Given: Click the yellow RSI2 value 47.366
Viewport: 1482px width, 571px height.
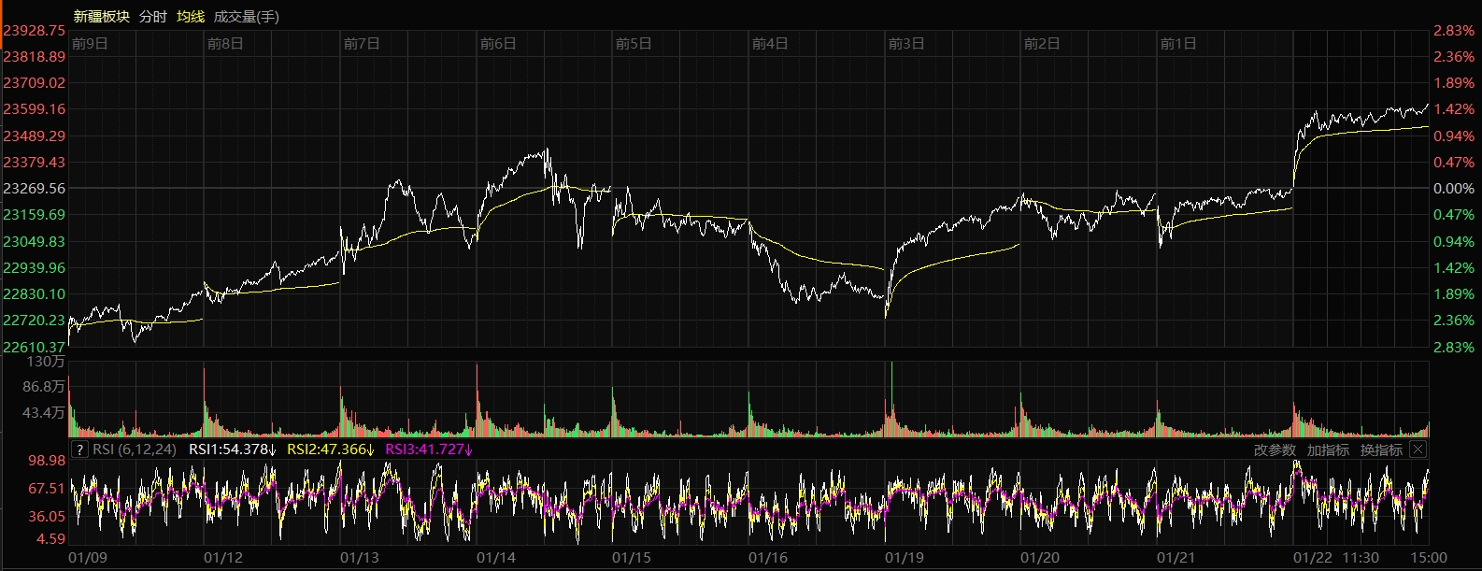Looking at the screenshot, I should click(x=331, y=450).
